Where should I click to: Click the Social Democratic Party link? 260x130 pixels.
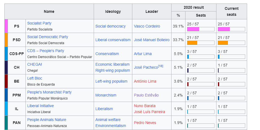click(48, 37)
